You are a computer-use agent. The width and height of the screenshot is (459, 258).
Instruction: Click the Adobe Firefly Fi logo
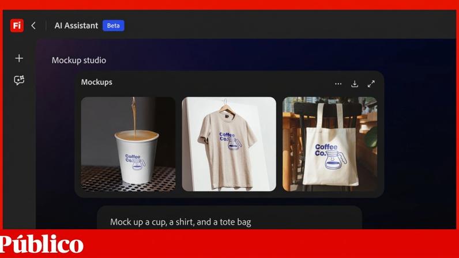17,25
